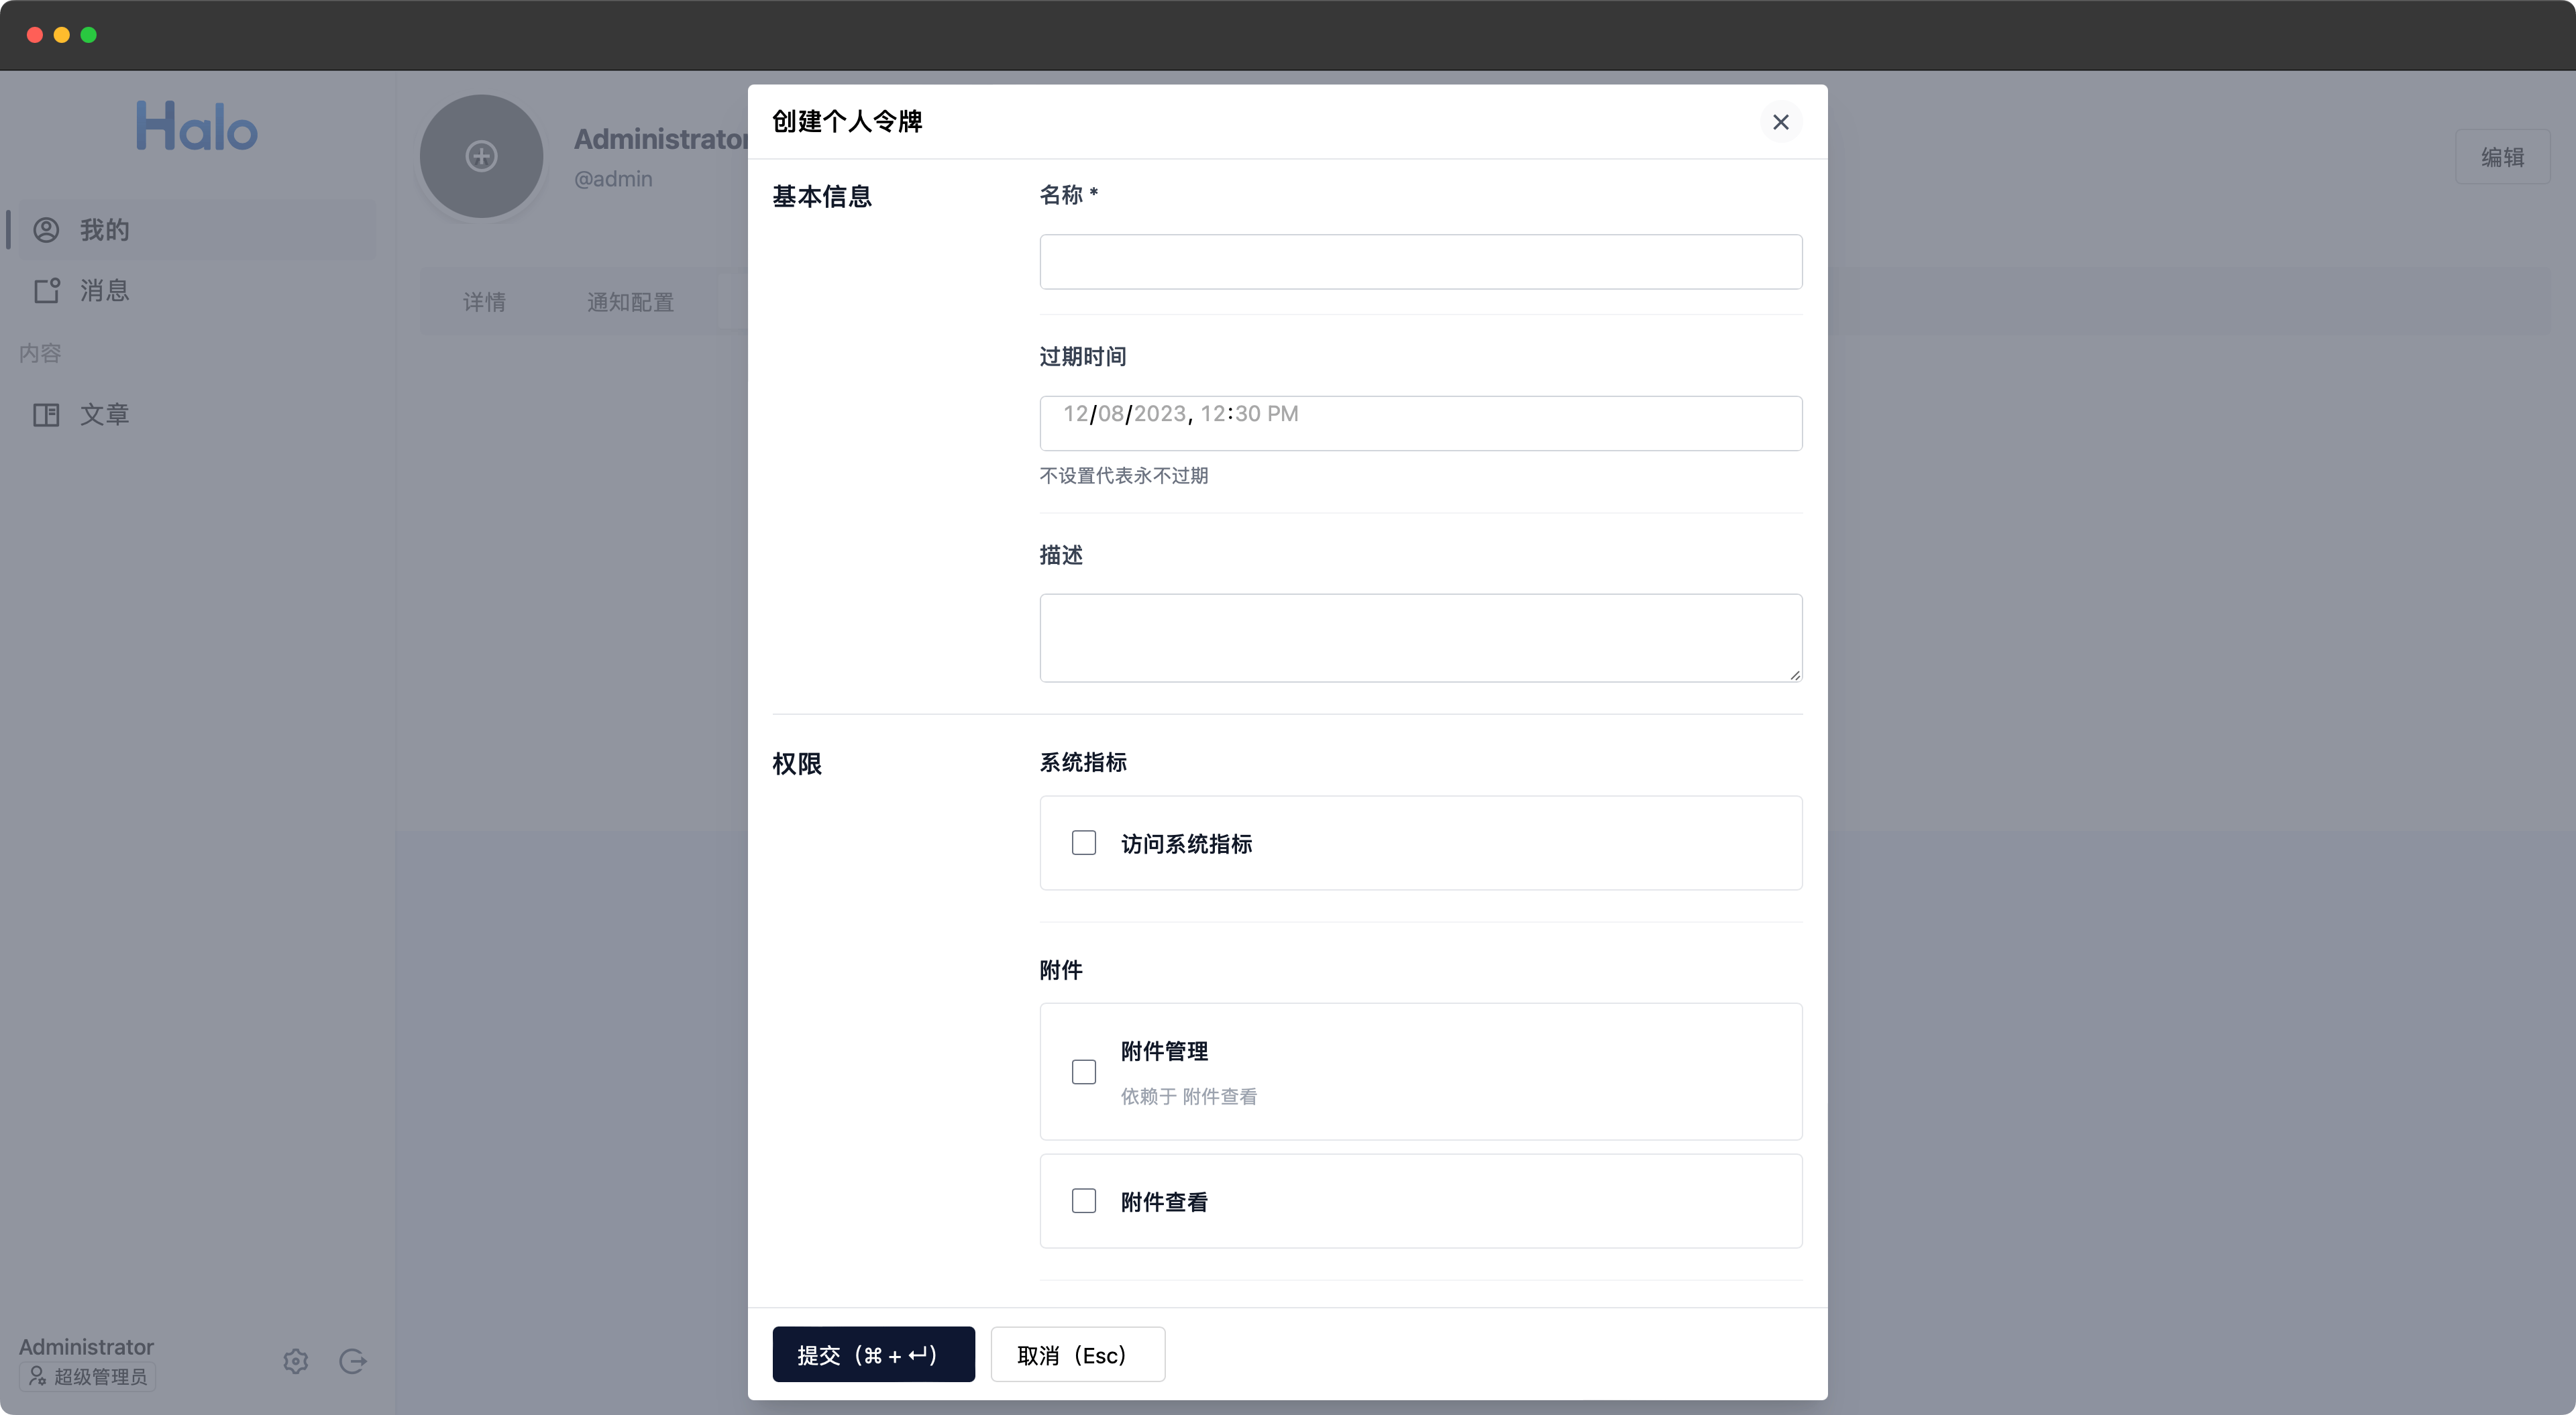This screenshot has height=1415, width=2576.
Task: Click the 文章 book icon
Action: click(46, 414)
